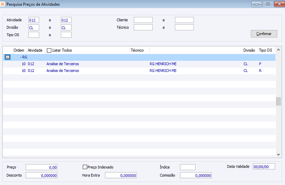Click the Comissão value field
Screen dimensions: 285x185
tap(196, 175)
